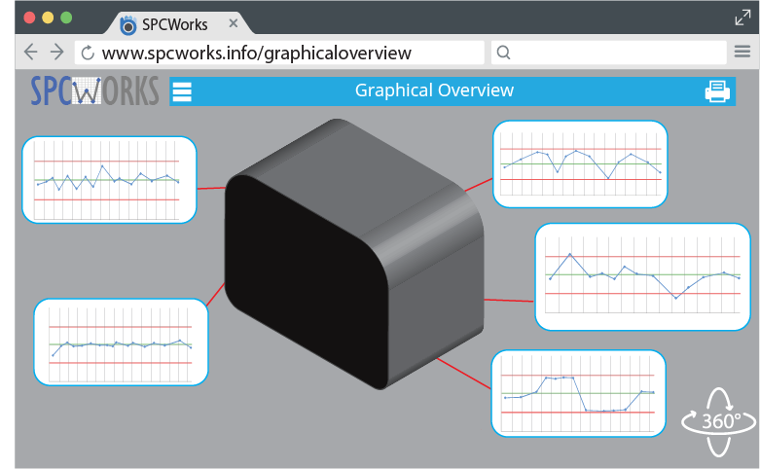
Task: Open the bottom-right control chart thumbnail
Action: pos(578,393)
